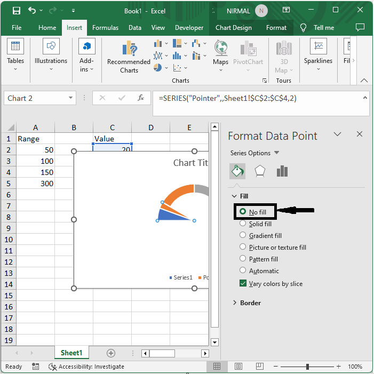374x374 pixels.
Task: Switch to the Chart Design tab
Action: click(x=234, y=28)
